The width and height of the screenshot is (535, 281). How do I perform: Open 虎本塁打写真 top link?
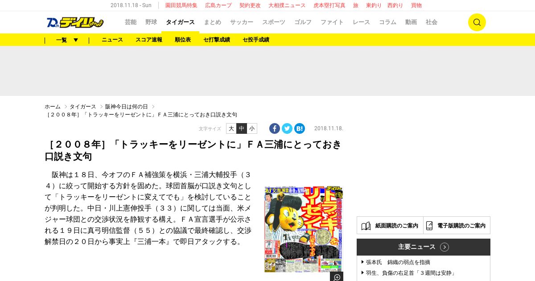329,5
